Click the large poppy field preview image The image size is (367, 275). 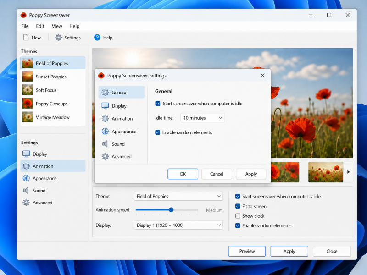312,103
